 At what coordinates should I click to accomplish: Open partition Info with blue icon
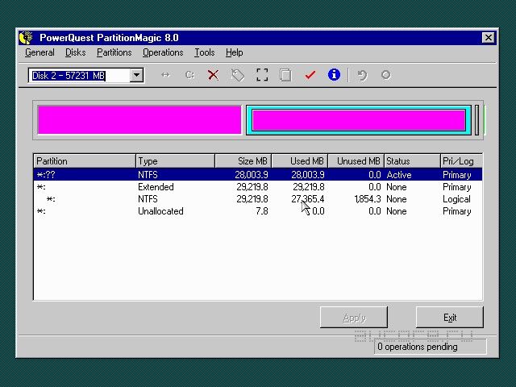334,75
